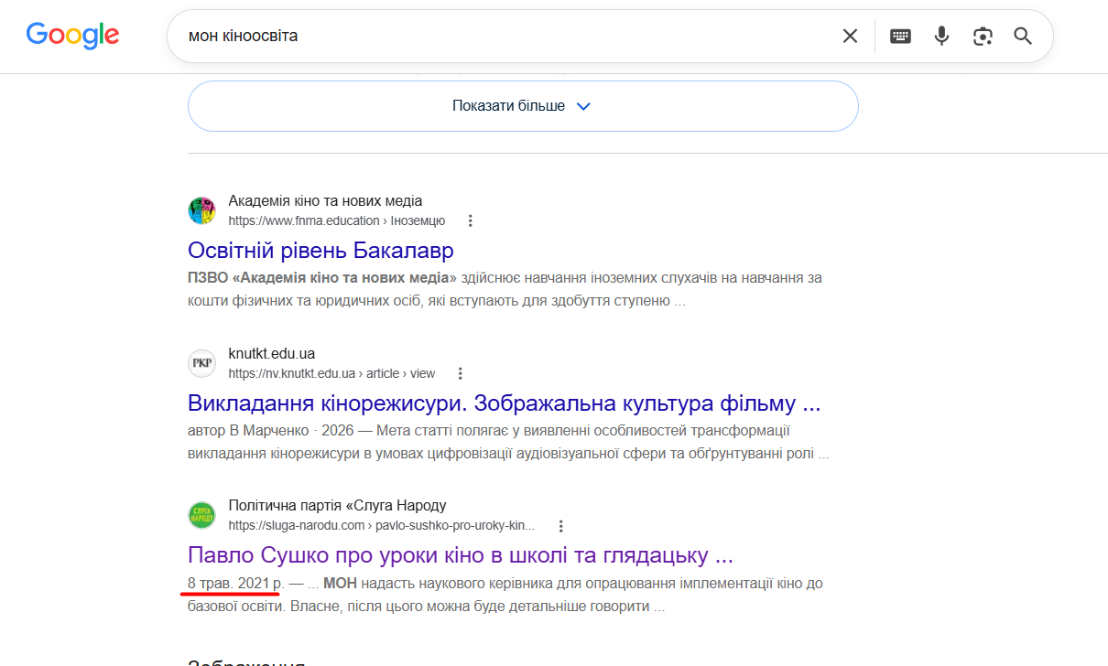
Task: Click the Академія кіно та нових медіа site name
Action: (325, 201)
